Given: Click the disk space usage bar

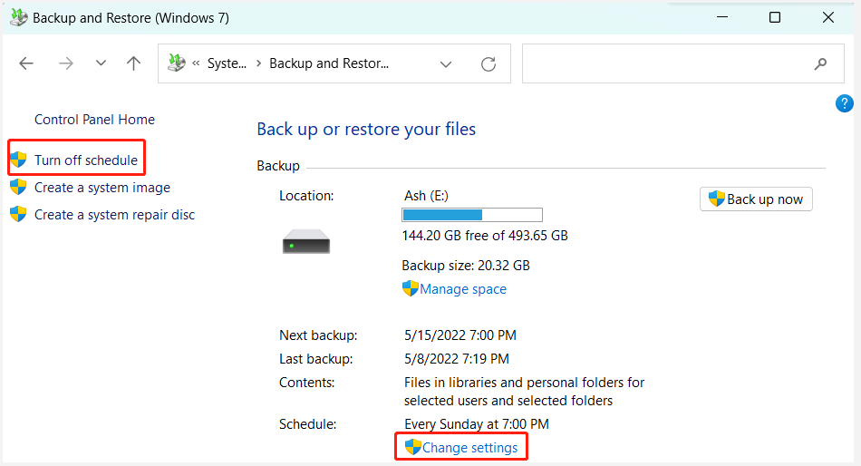Looking at the screenshot, I should 471,215.
